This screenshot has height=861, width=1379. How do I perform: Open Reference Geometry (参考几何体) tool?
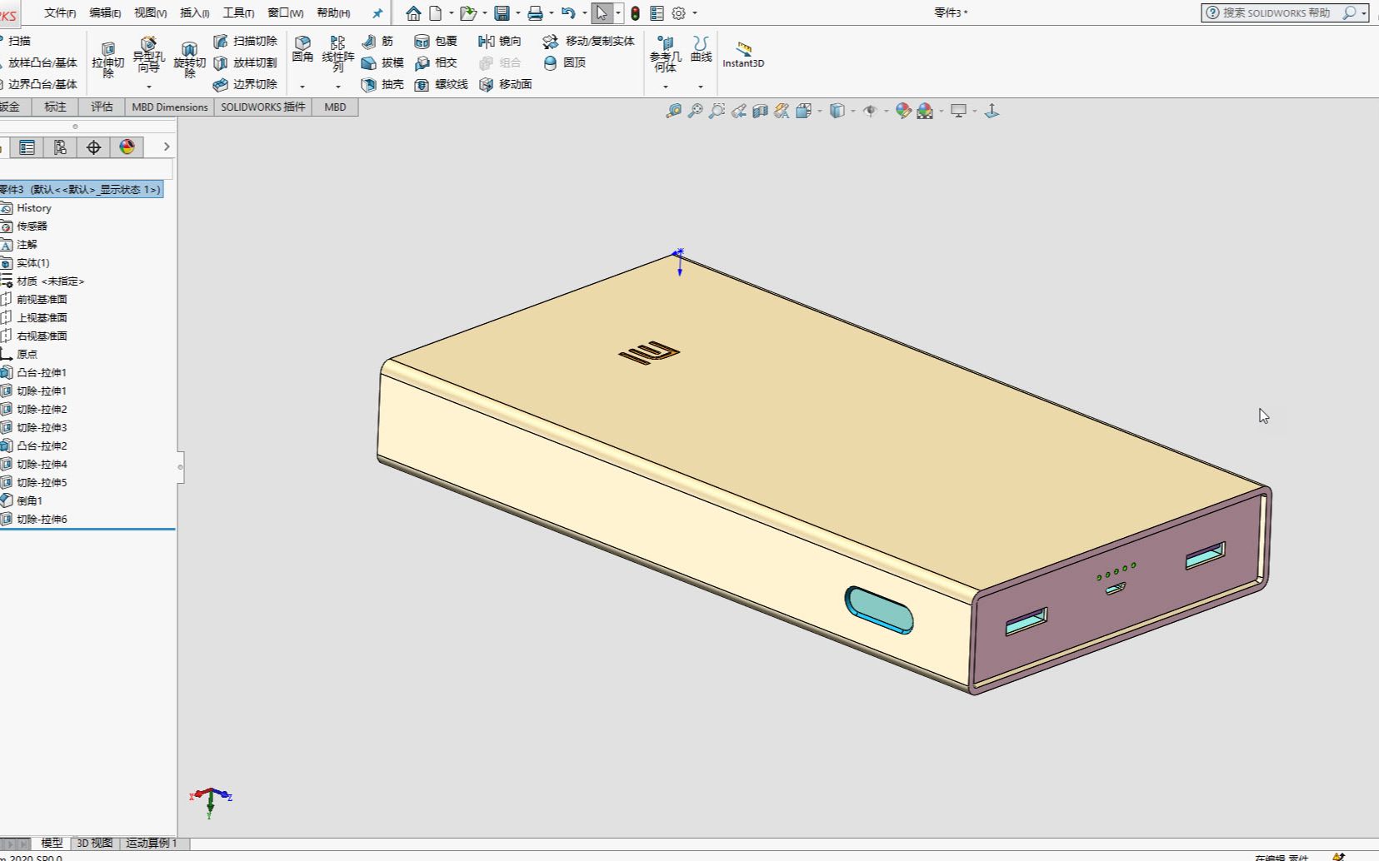coord(665,53)
